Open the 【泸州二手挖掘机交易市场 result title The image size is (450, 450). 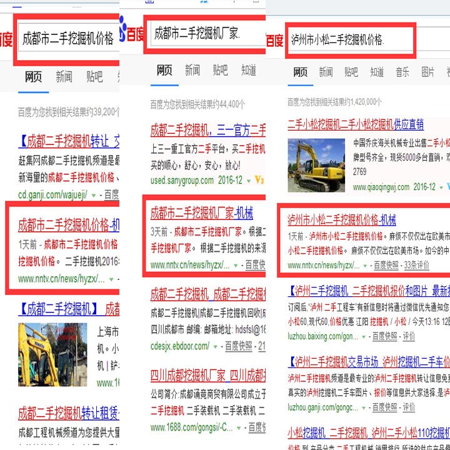tap(369, 362)
